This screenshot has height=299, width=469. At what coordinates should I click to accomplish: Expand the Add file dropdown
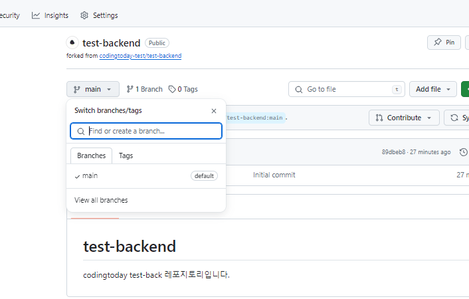pyautogui.click(x=433, y=89)
